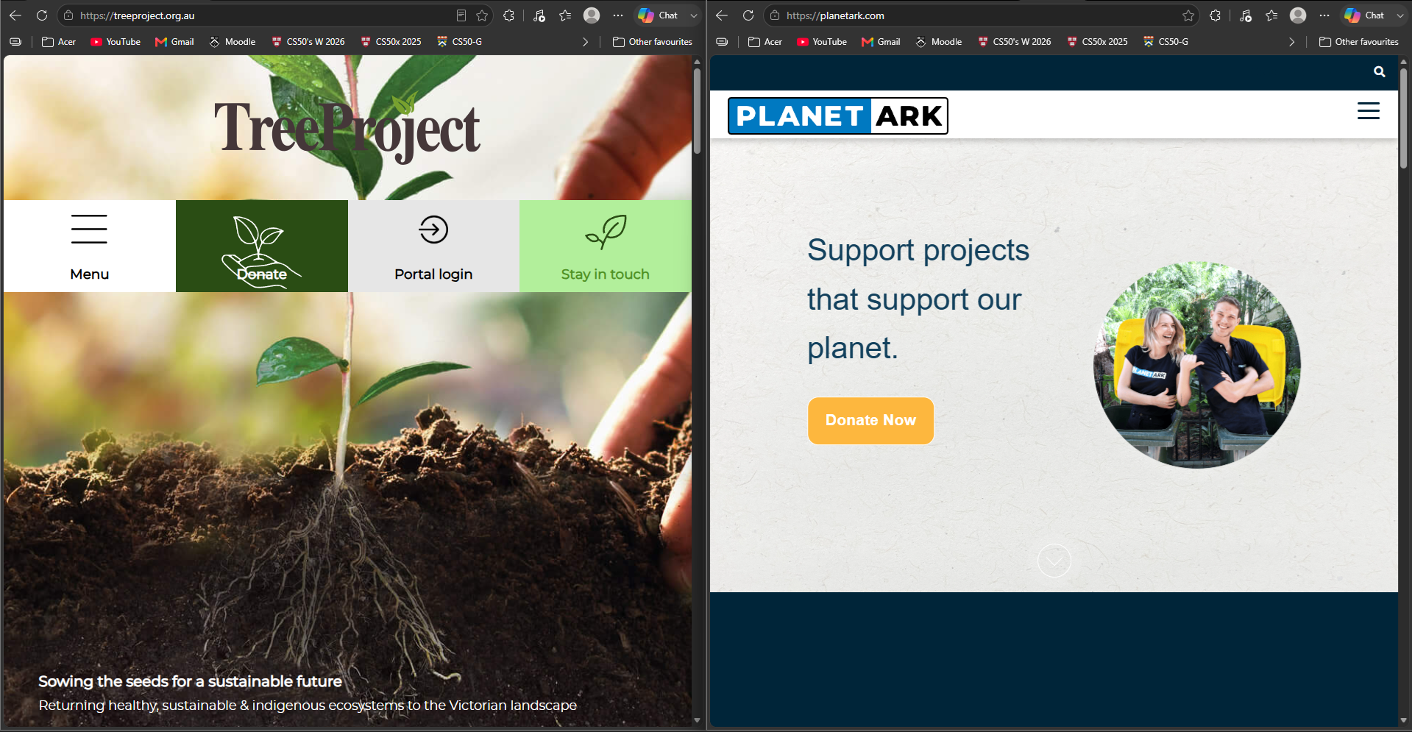Favourite planetark.com with the star icon

click(1188, 15)
